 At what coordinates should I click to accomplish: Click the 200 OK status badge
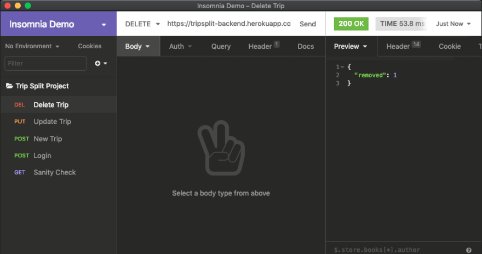(351, 24)
